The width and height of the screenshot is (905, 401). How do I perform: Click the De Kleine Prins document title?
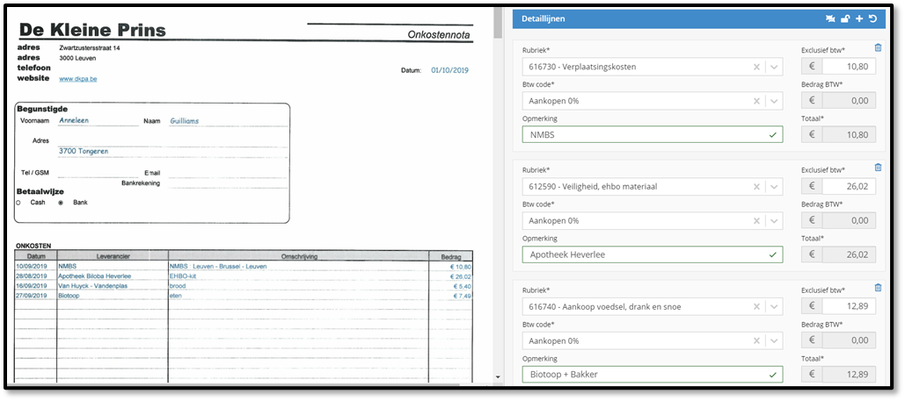92,30
